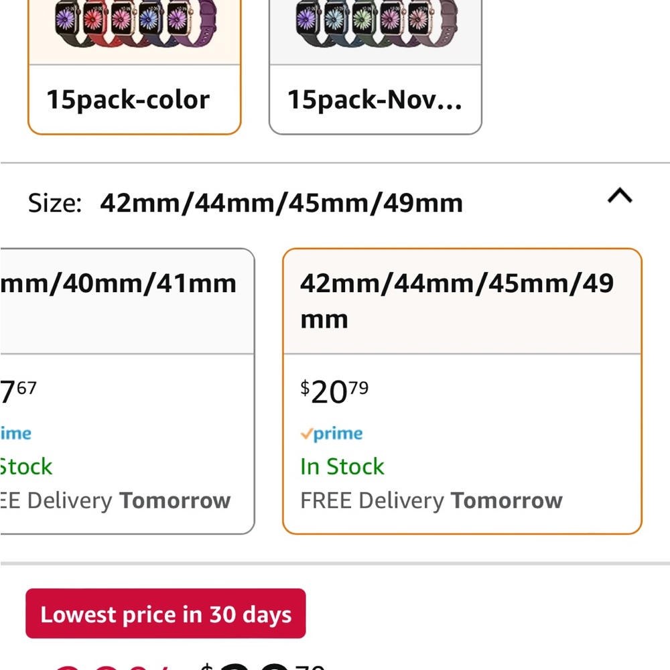Tap FREE Delivery Tomorrow in the selected card
Viewport: 670px width, 670px height.
pyautogui.click(x=431, y=500)
